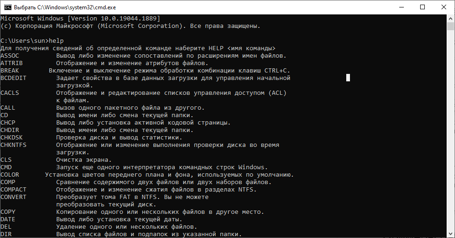Click the Microsoft Windows version line

point(80,18)
